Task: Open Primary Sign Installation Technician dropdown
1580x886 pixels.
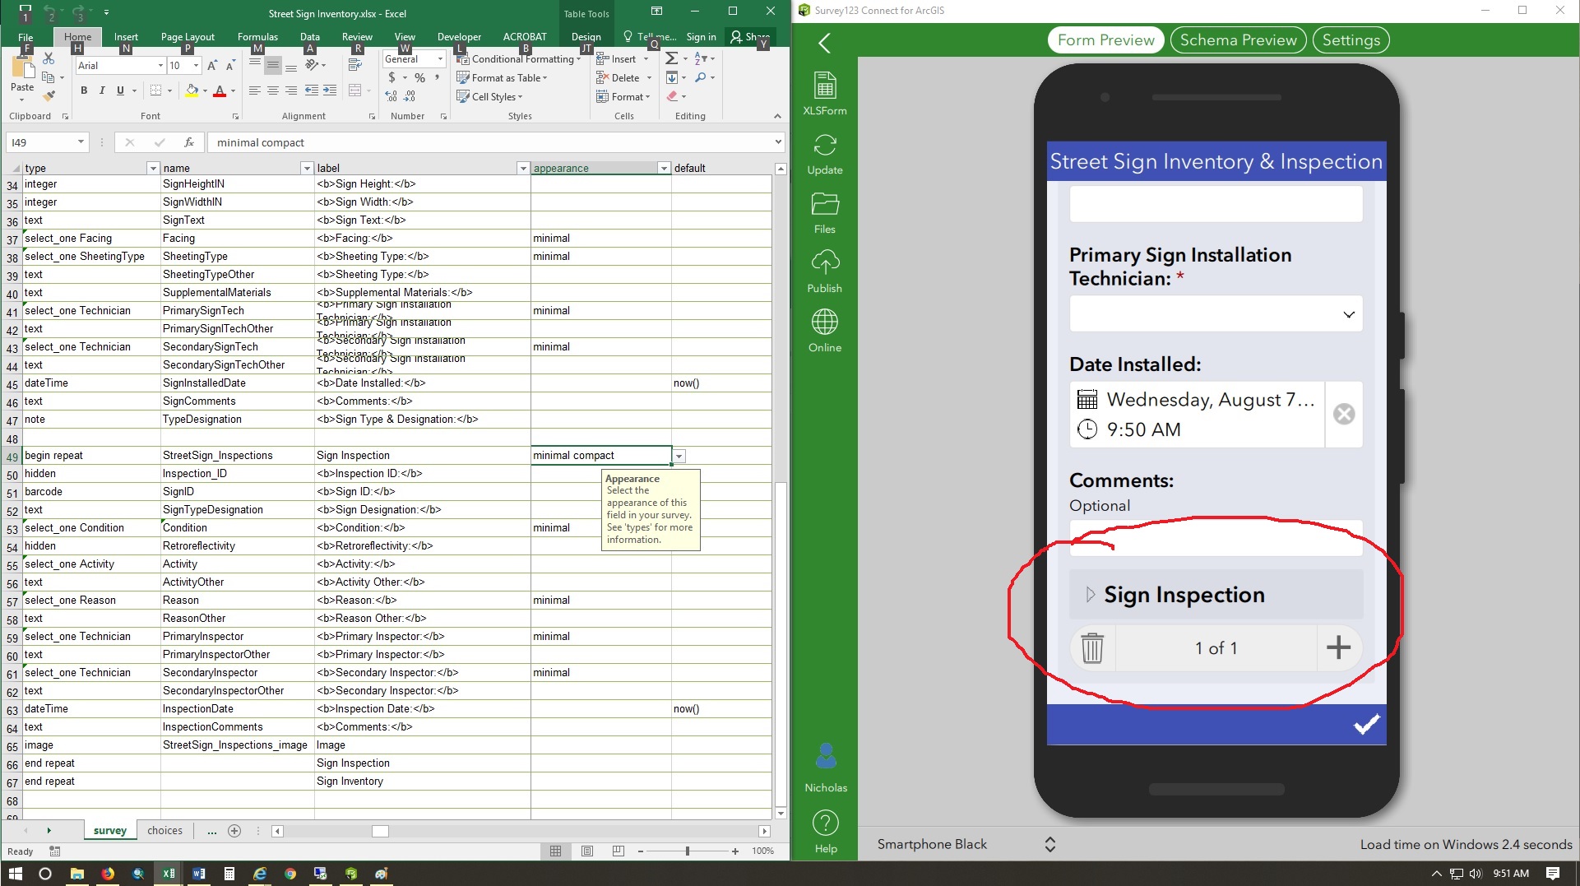Action: pos(1216,314)
